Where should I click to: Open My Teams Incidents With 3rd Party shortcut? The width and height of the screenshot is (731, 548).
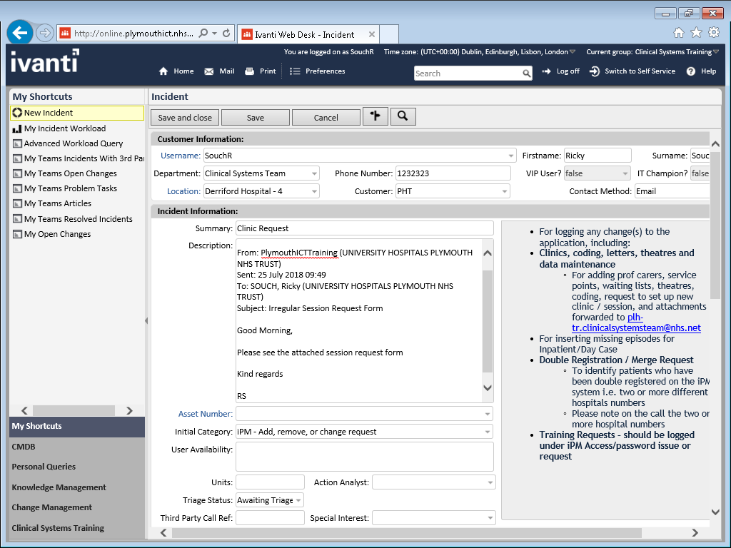click(x=78, y=158)
